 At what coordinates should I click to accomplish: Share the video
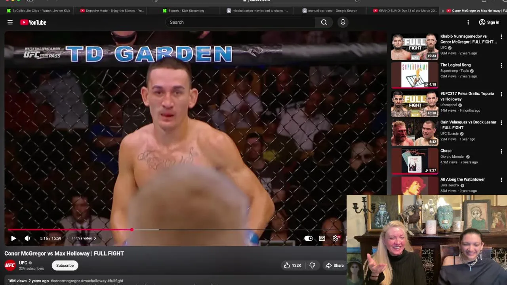click(335, 266)
